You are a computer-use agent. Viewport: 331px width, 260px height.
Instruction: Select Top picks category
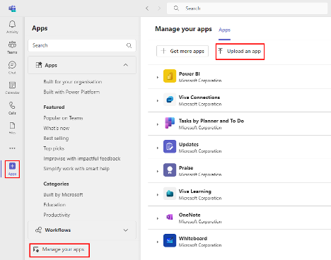click(54, 148)
